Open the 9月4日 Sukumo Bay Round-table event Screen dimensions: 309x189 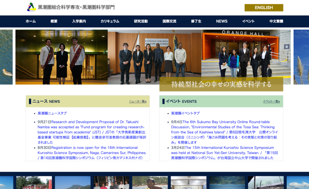(224, 132)
